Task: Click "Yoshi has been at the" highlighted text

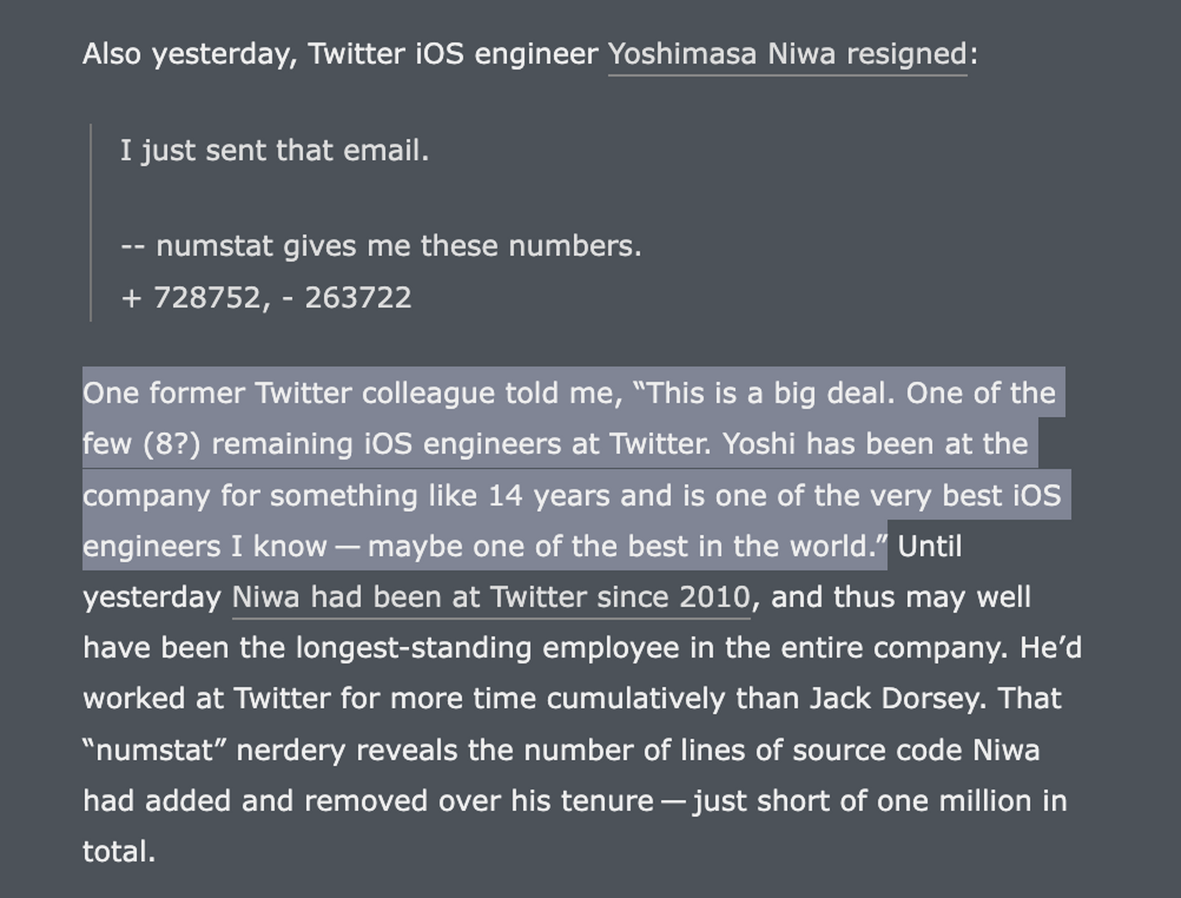Action: point(875,445)
